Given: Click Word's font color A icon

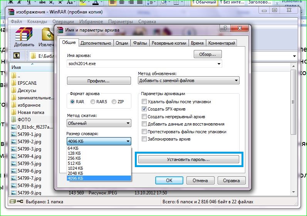Looking at the screenshot, I should click(x=96, y=2).
